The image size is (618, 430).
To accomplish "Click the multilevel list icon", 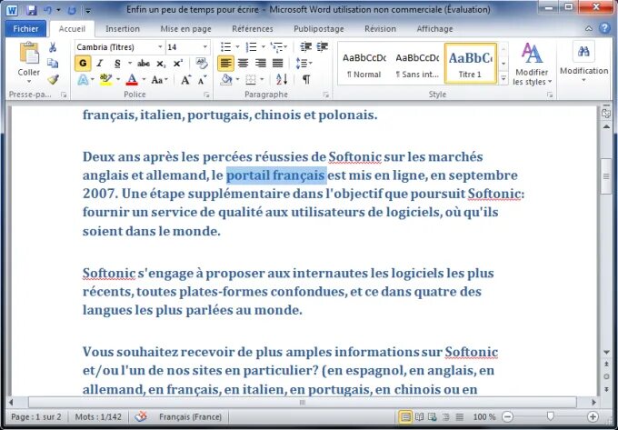I will 276,47.
